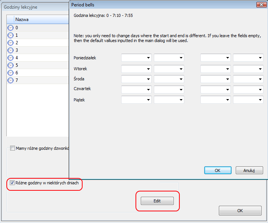Select the row named 5 in the lesson periods list
268x223 pixels.
pyautogui.click(x=38, y=65)
